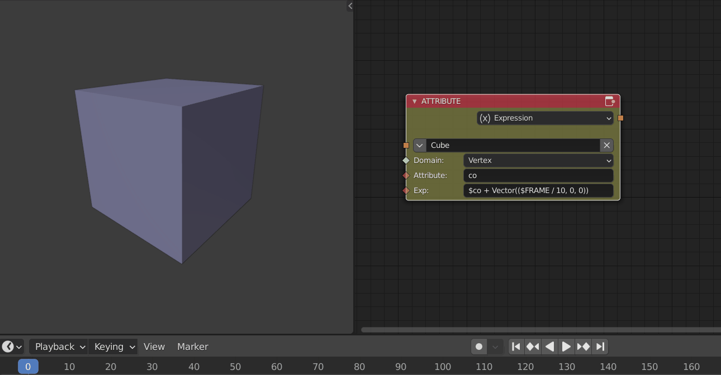Click the Exp input socket diamond

406,190
